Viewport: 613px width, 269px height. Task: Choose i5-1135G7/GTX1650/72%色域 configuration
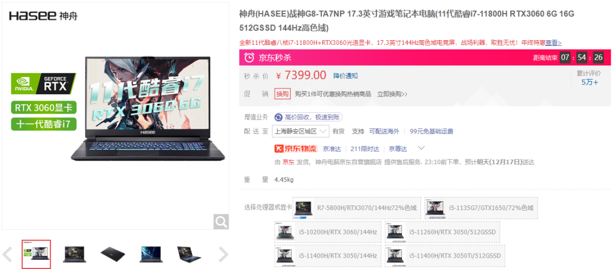point(481,208)
